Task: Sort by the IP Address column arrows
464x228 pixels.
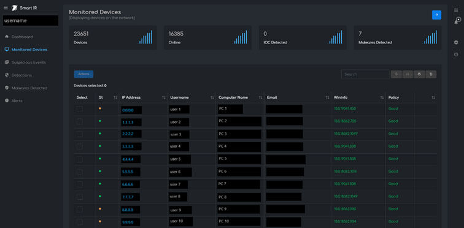Action: 164,97
